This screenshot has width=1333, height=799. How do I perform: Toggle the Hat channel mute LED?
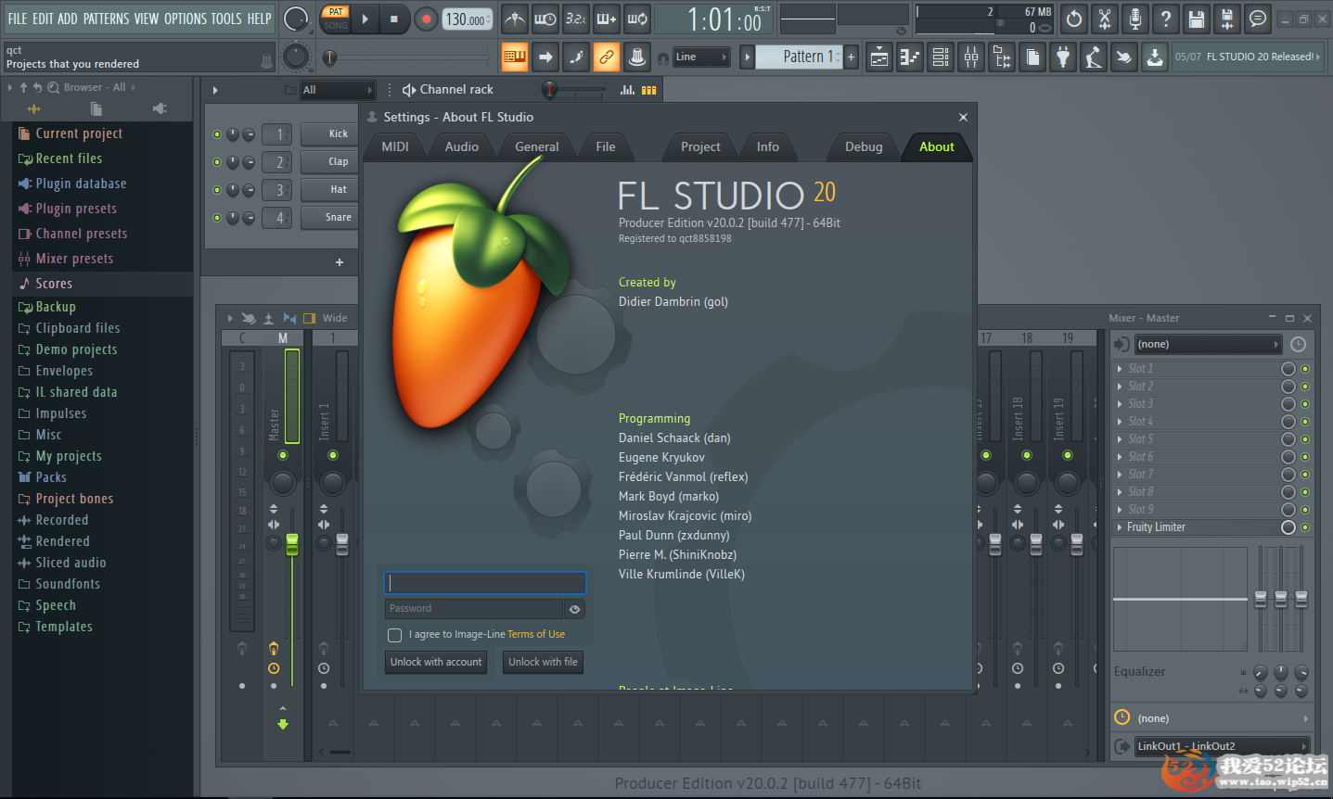coord(217,190)
